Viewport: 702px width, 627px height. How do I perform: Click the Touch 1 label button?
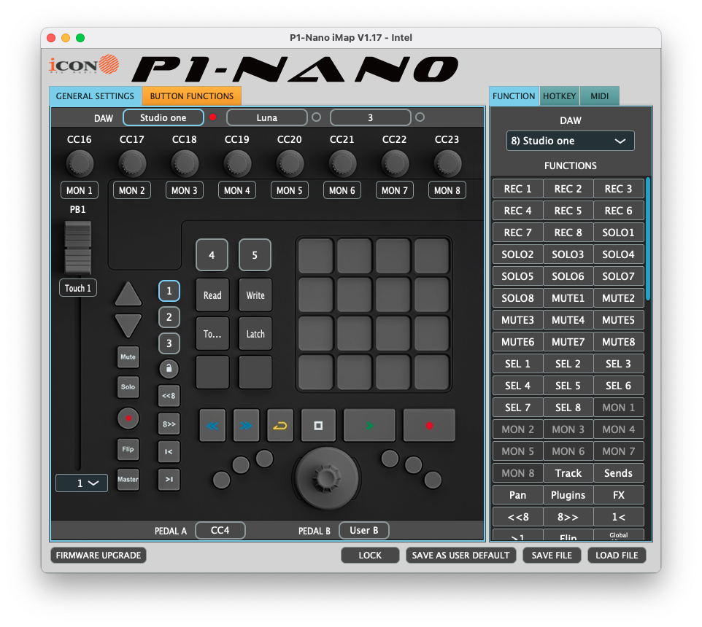coord(78,288)
